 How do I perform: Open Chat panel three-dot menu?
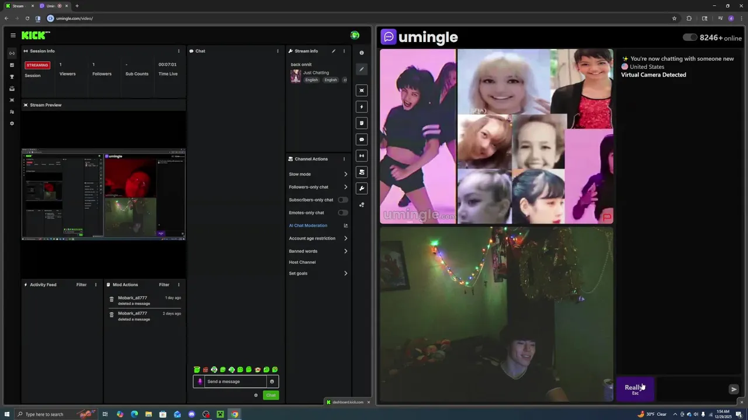278,51
